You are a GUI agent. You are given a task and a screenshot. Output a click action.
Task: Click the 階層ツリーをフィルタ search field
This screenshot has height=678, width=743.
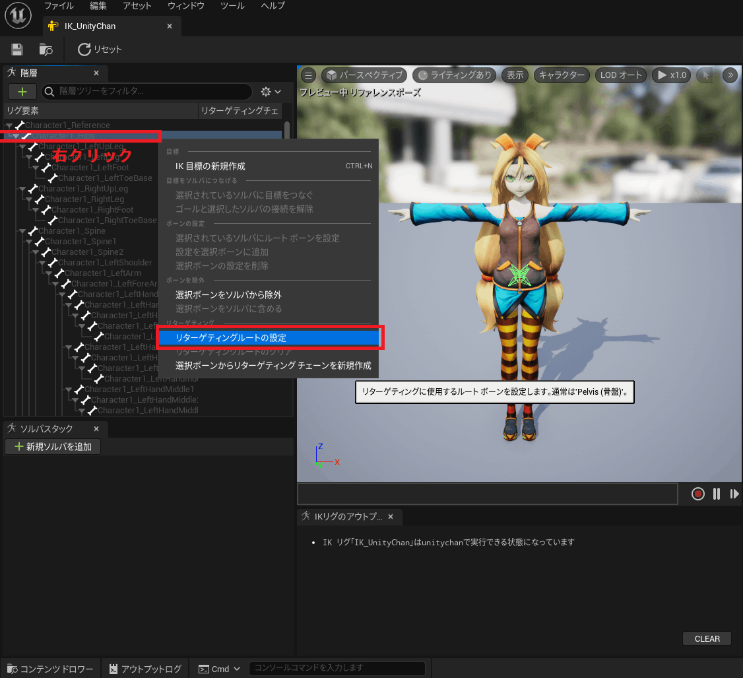point(147,91)
